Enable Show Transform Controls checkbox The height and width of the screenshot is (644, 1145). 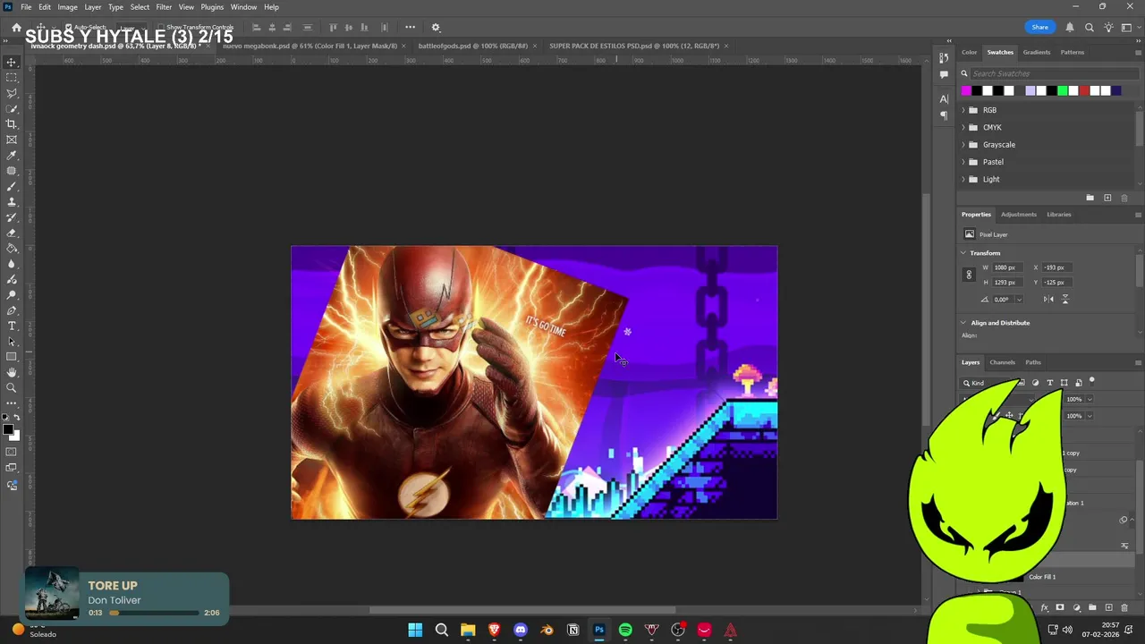(x=160, y=28)
